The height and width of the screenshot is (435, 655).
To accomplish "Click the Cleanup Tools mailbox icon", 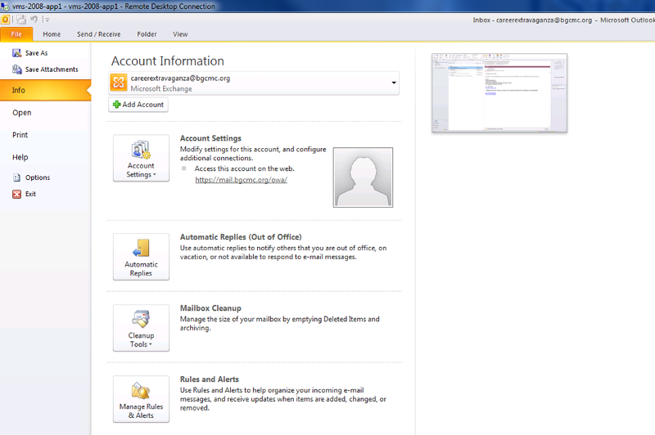I will tap(141, 319).
